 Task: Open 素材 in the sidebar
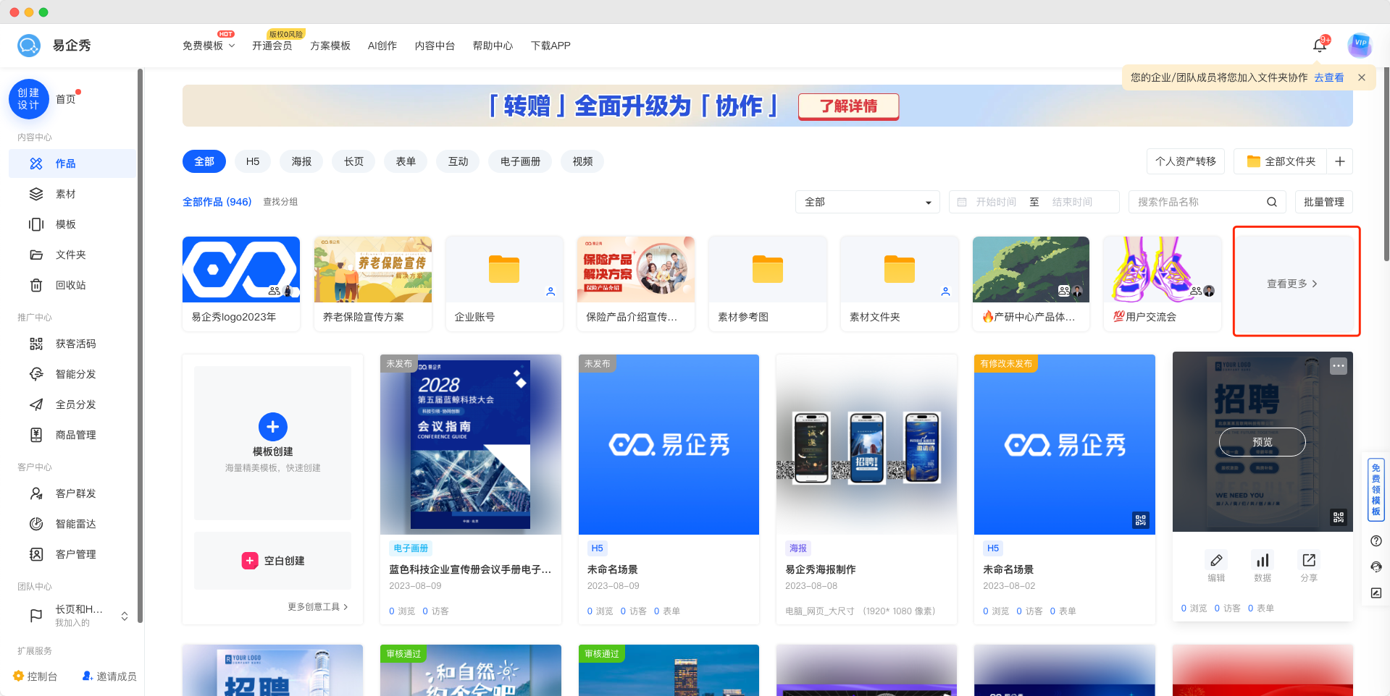point(72,194)
